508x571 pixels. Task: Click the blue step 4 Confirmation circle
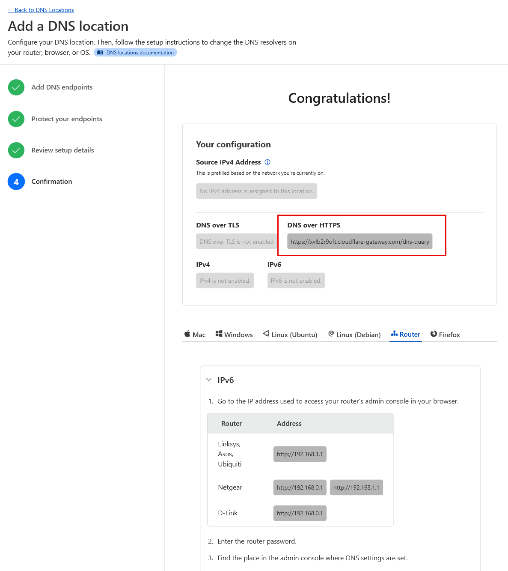16,182
